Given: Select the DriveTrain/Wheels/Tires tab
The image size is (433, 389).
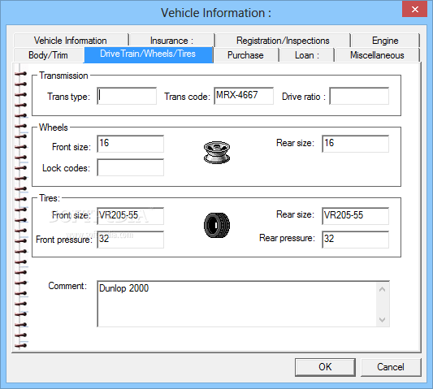Looking at the screenshot, I should click(148, 54).
